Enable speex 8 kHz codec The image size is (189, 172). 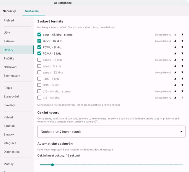[x=39, y=66]
